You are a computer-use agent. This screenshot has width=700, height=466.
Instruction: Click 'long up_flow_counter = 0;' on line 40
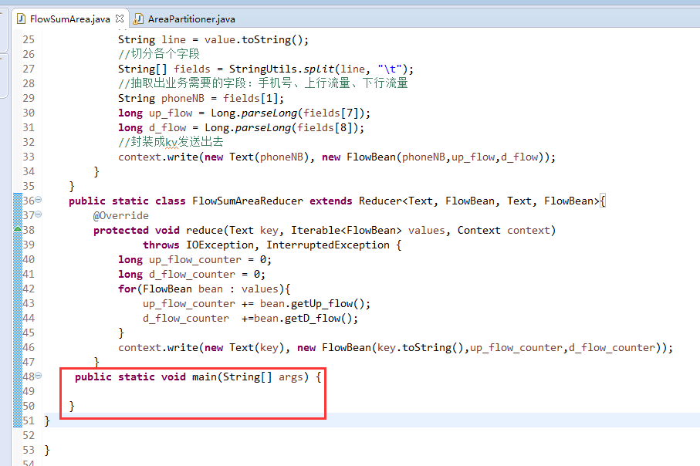194,260
